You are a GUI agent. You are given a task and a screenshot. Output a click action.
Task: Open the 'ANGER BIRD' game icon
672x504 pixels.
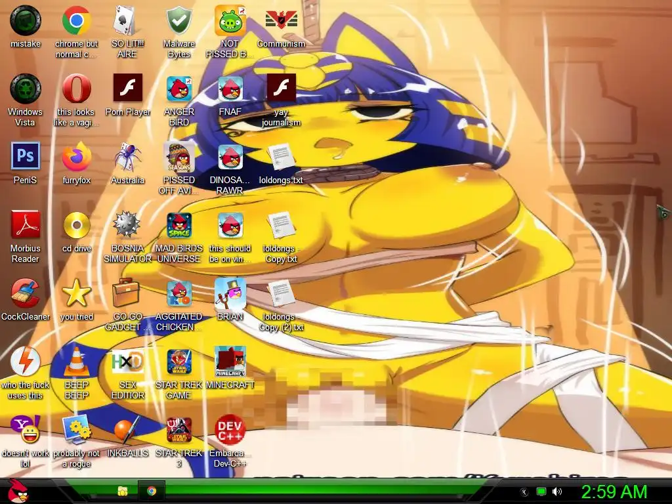(178, 89)
